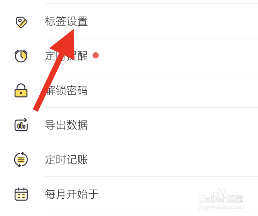Select 每月开始于 month start setting
258x216 pixels.
point(72,194)
